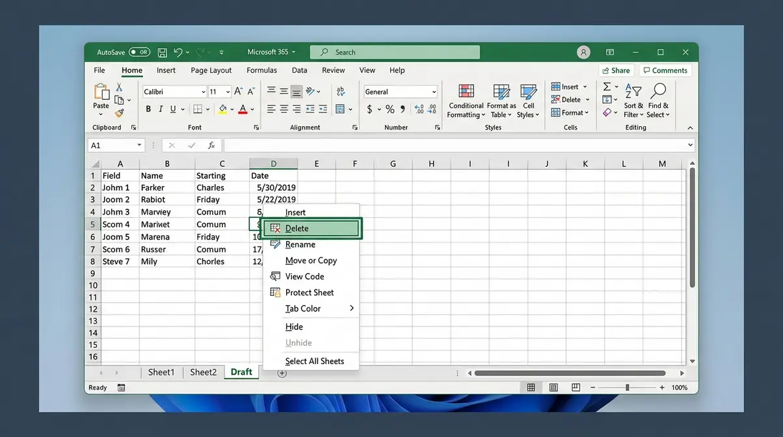Image resolution: width=783 pixels, height=437 pixels.
Task: Click the Orientation angled text icon
Action: click(x=311, y=91)
